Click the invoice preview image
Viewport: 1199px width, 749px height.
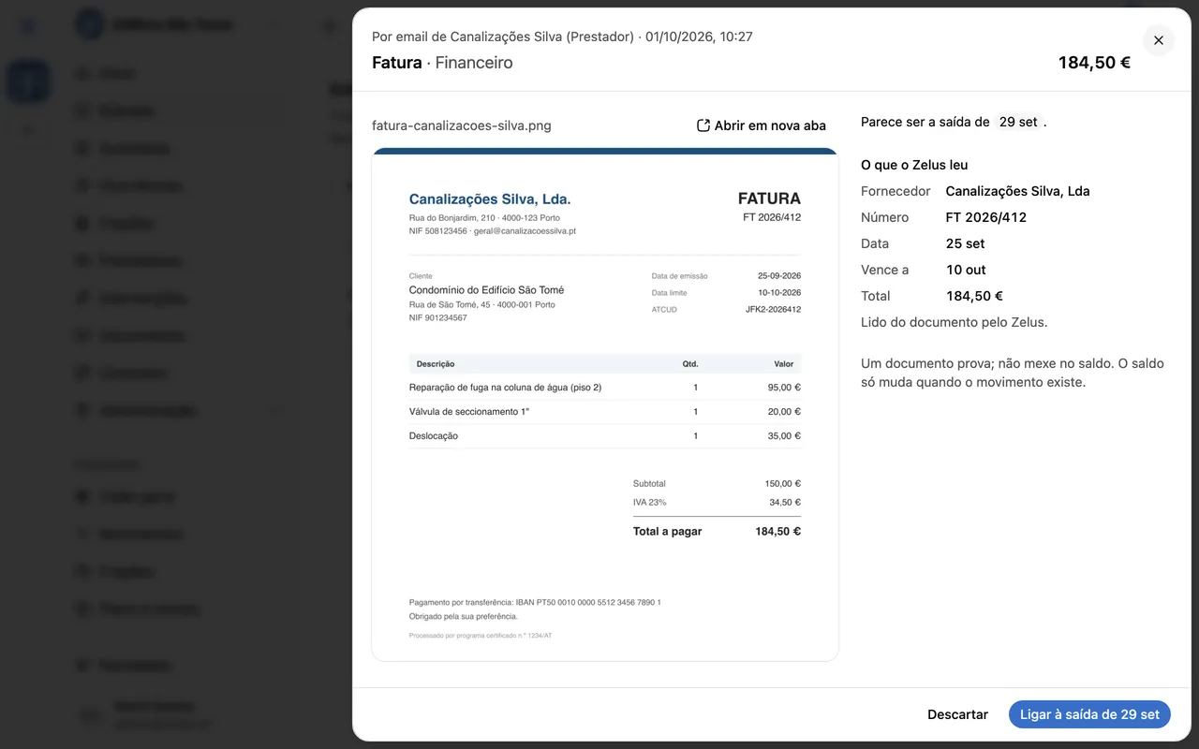click(605, 404)
